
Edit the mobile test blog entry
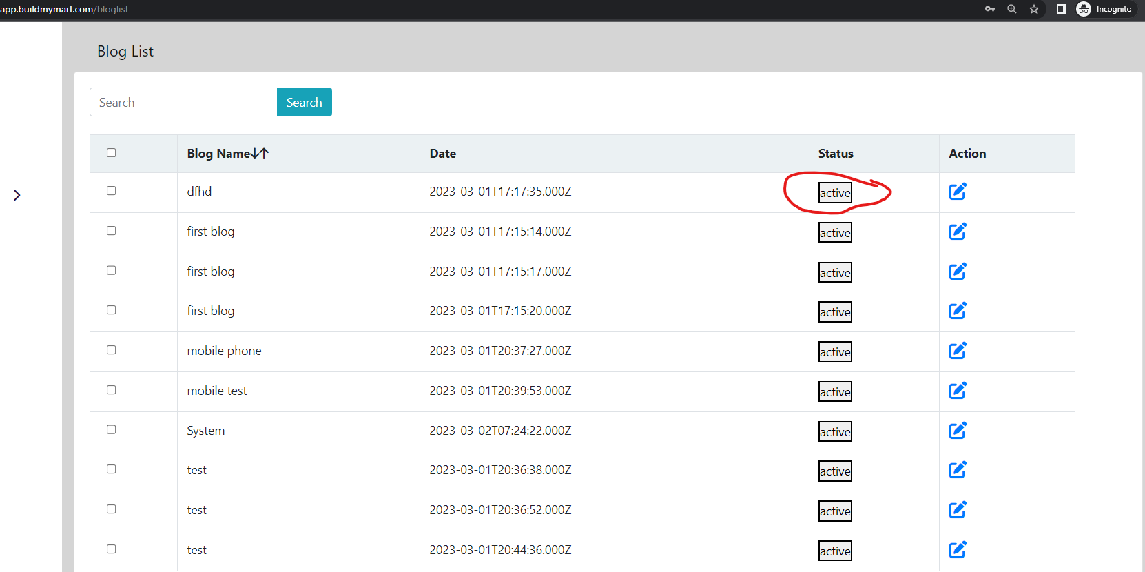(x=958, y=391)
